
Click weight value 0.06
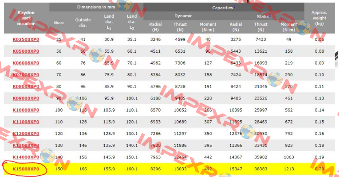click(x=319, y=39)
